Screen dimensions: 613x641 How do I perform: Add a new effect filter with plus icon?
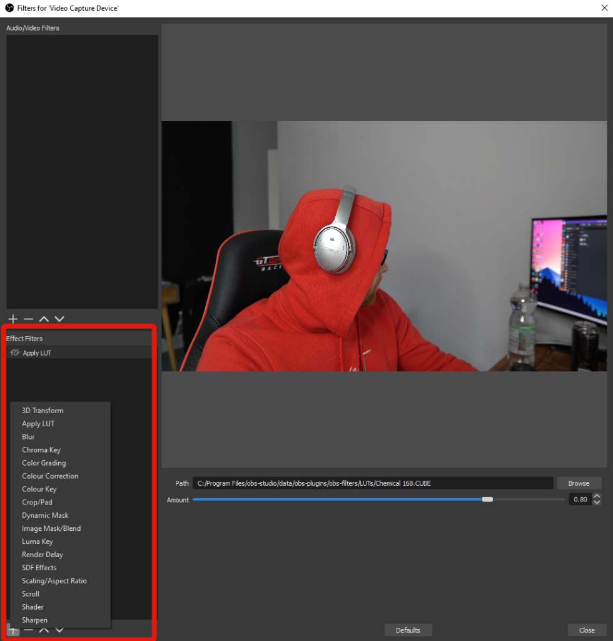pos(13,630)
